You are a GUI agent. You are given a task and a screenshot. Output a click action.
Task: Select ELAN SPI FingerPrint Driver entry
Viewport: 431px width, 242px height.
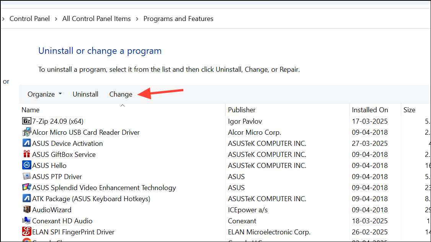73,232
